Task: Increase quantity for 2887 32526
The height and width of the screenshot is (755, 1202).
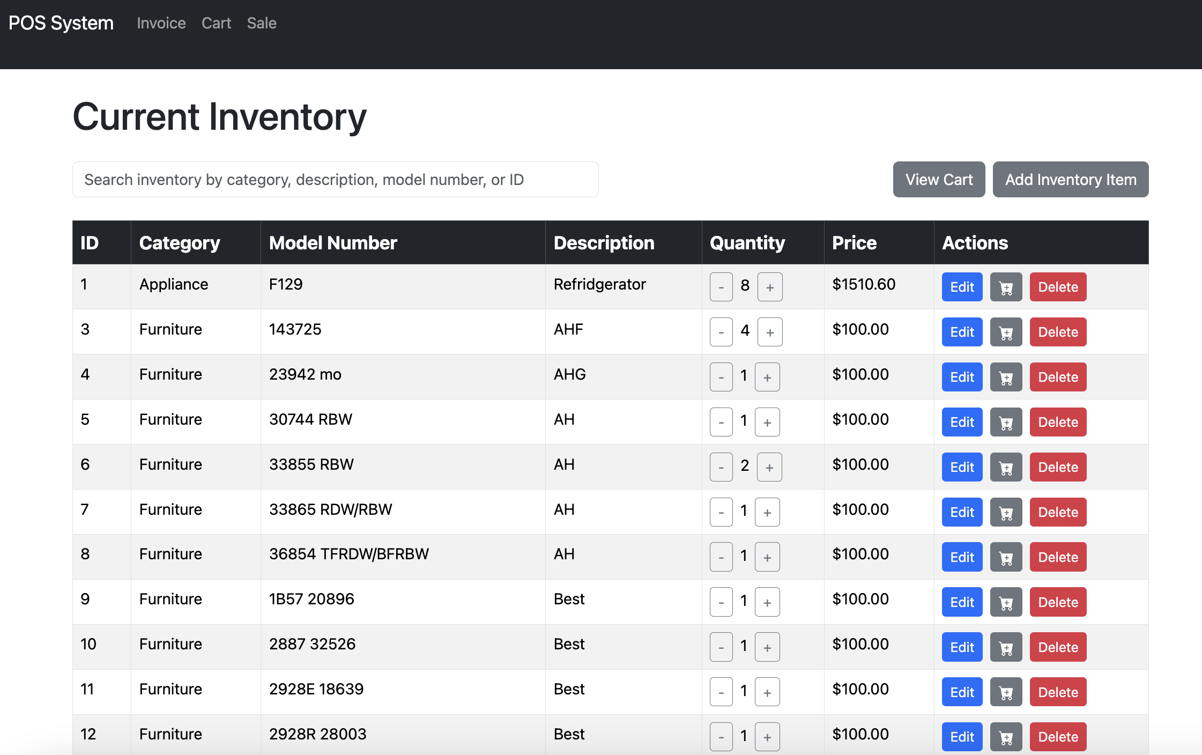Action: click(767, 647)
